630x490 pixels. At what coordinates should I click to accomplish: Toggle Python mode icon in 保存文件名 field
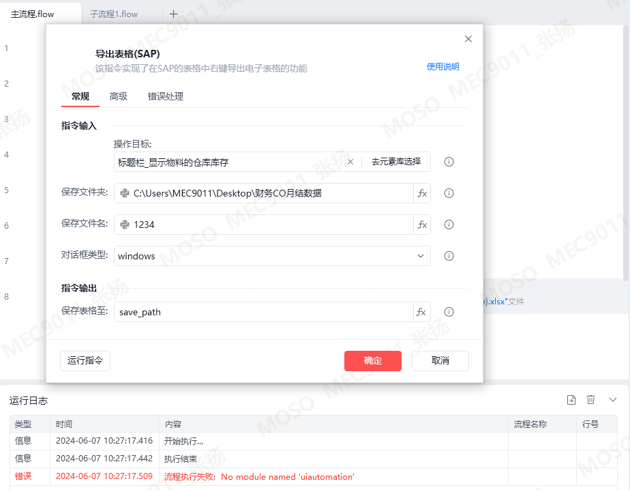(x=125, y=225)
